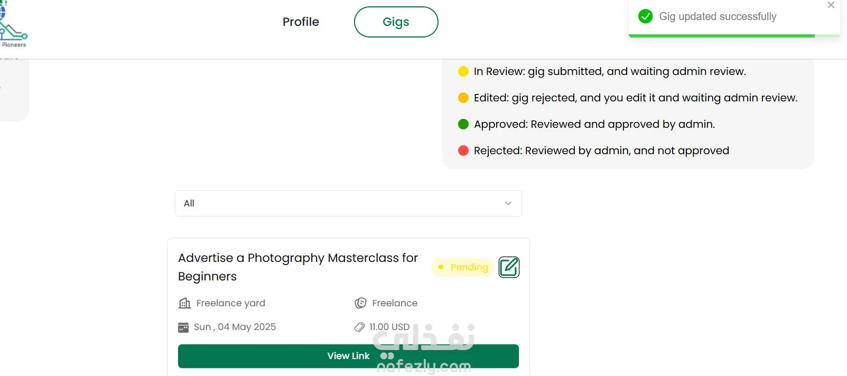Click the orange Edited status dot
Image resolution: width=847 pixels, height=376 pixels.
(x=463, y=98)
